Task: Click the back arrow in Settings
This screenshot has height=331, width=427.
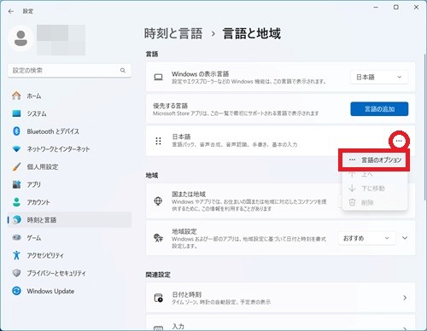Action: (x=11, y=11)
